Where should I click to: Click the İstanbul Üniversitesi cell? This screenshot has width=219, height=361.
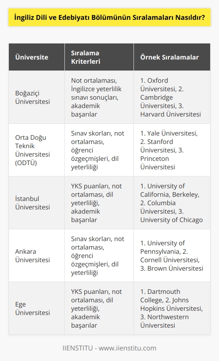[x=37, y=203]
